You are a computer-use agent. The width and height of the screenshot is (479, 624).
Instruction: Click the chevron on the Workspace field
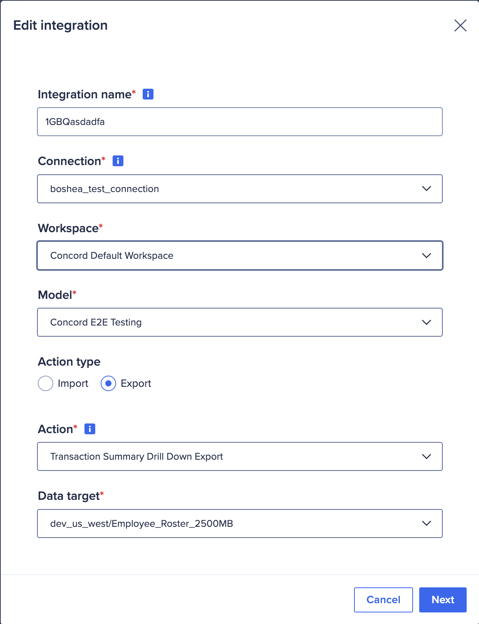point(426,255)
